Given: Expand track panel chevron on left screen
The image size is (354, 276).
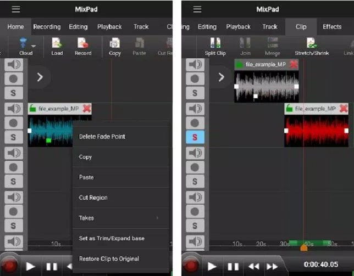Looking at the screenshot, I should tap(40, 77).
